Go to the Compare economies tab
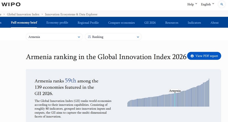The height and width of the screenshot is (122, 228). (121, 23)
